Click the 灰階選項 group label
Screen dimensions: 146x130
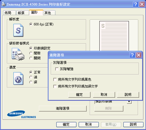tap(60, 62)
